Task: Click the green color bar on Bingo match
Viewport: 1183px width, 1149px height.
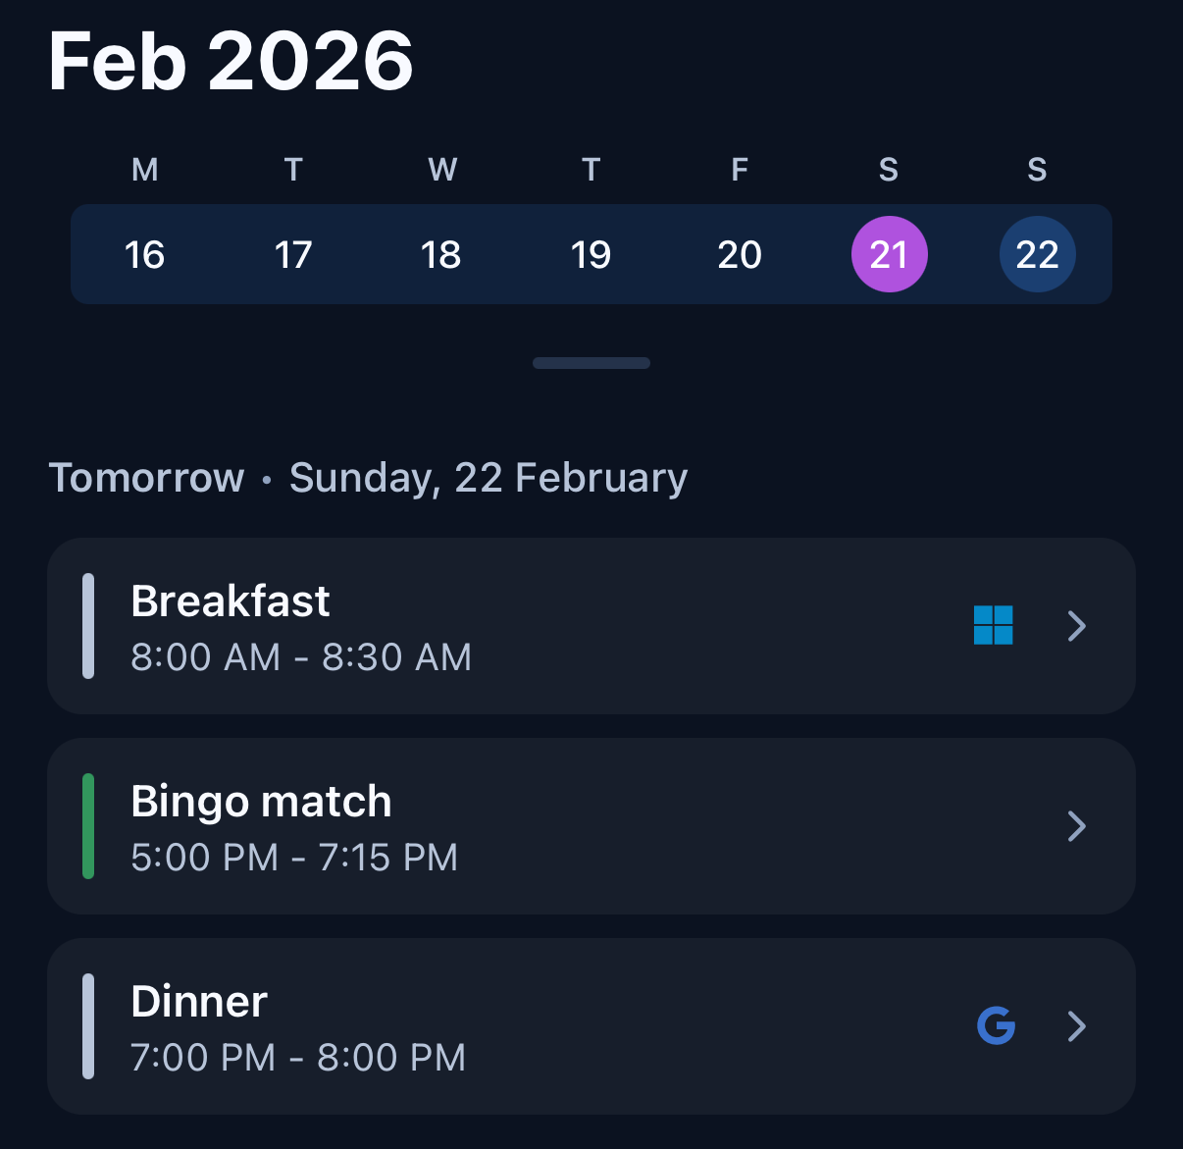Action: tap(88, 826)
